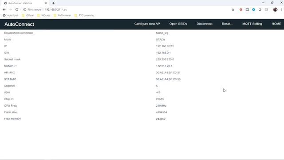Click the Reset... menu item

coord(227,24)
